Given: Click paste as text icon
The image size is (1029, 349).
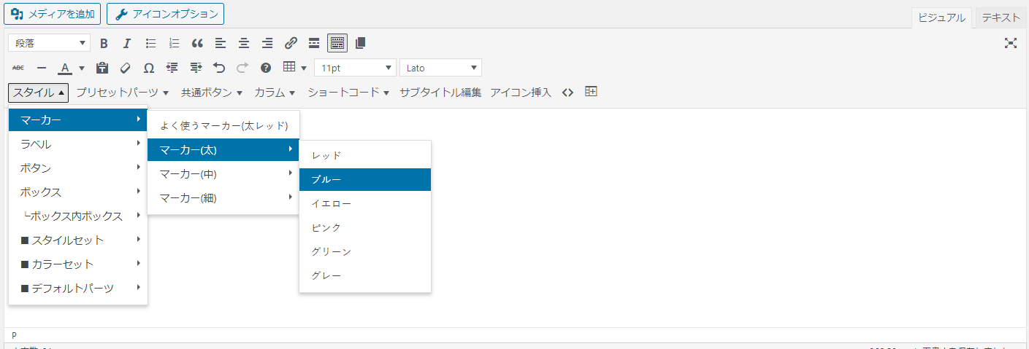Looking at the screenshot, I should click(102, 68).
